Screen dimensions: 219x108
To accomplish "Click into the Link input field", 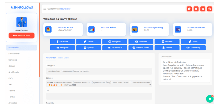I will 99,96.
